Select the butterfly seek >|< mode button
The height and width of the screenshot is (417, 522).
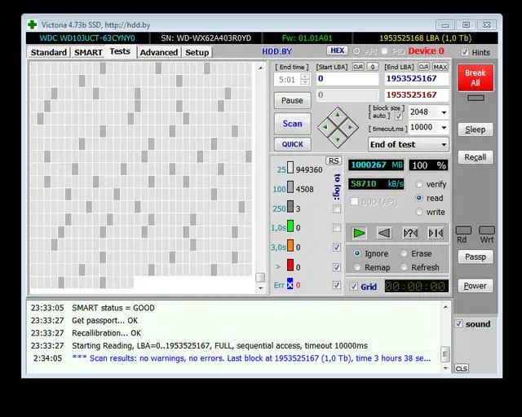click(x=436, y=233)
